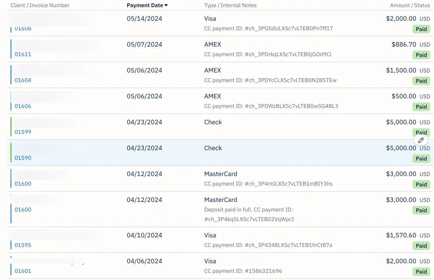Viewport: 434px width, 280px height.
Task: Click Amount / Status column header
Action: point(410,5)
